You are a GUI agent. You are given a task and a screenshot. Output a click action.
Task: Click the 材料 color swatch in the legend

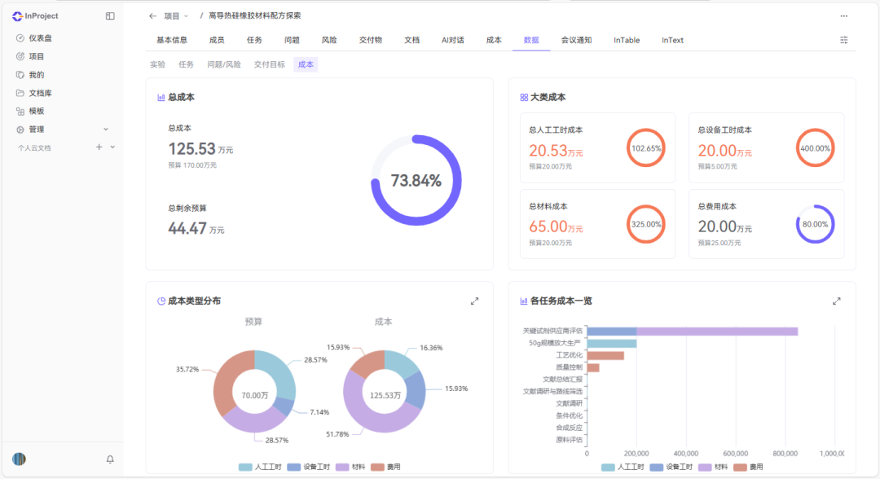[x=342, y=467]
